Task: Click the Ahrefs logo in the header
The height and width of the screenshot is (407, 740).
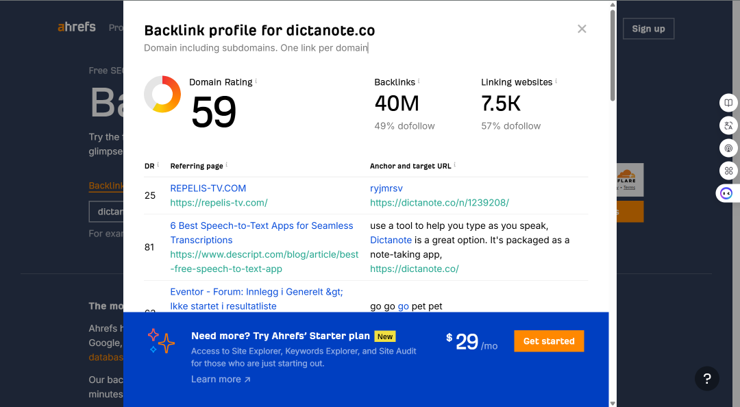Action: (x=77, y=27)
